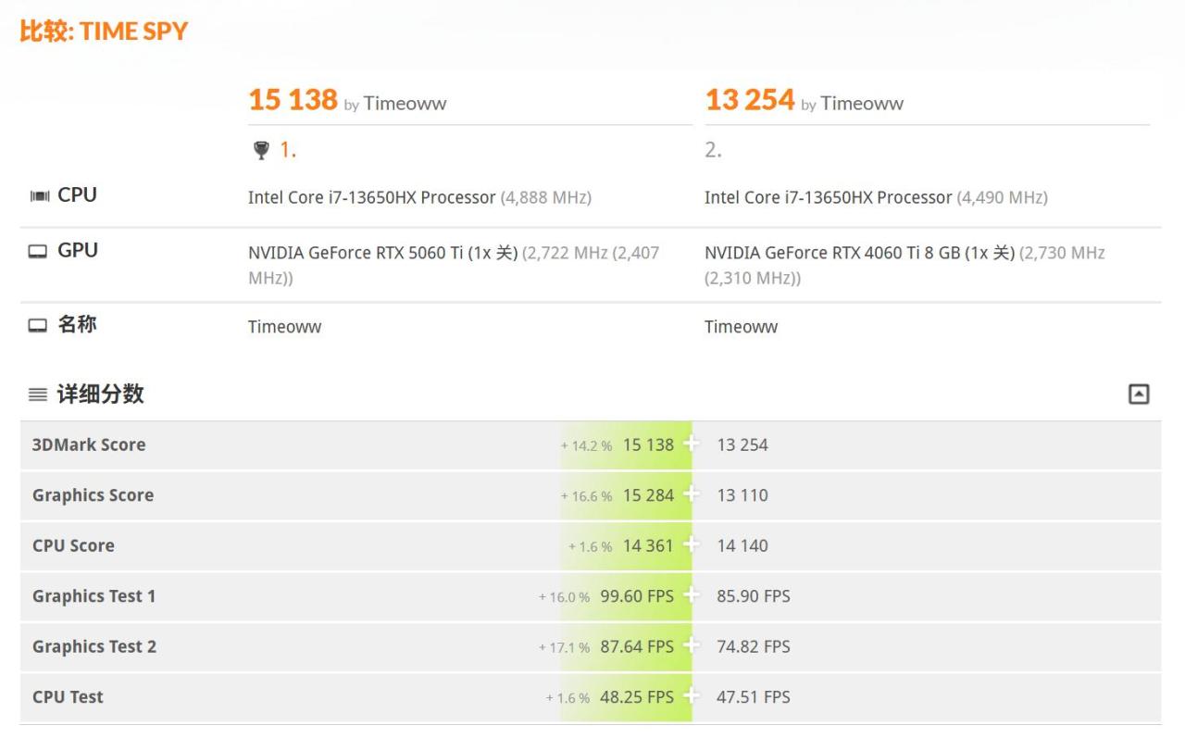
Task: Click the 比较: TIME SPY heading
Action: [x=104, y=31]
